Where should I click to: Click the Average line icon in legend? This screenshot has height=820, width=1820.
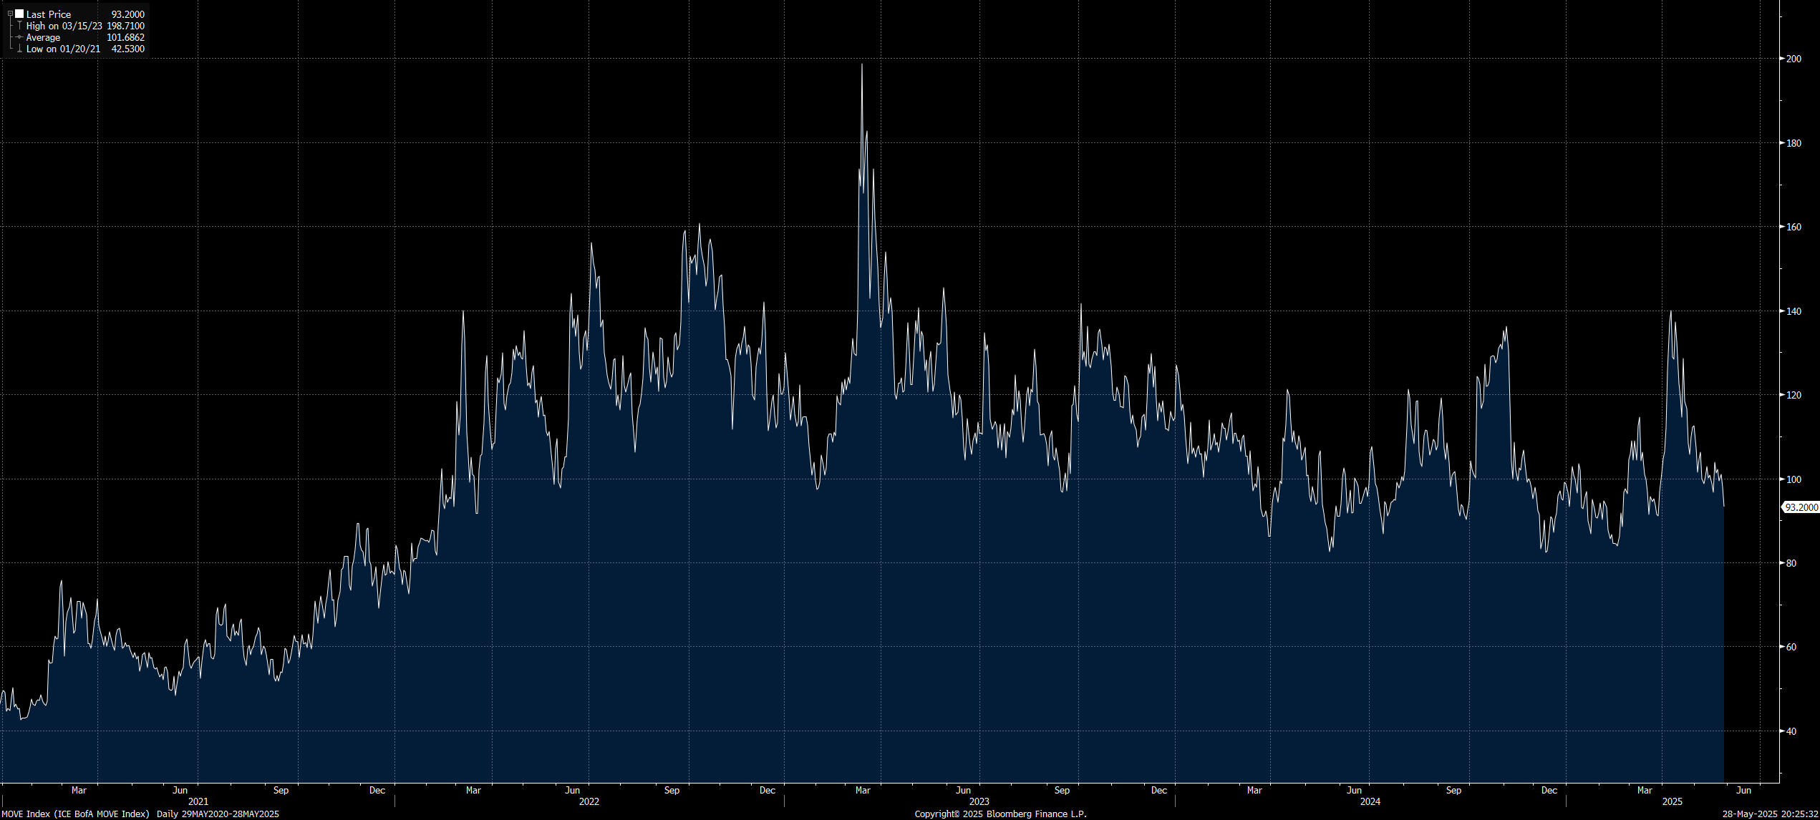[19, 37]
